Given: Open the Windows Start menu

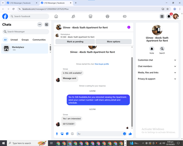Looking at the screenshot, I should (x=3, y=143).
